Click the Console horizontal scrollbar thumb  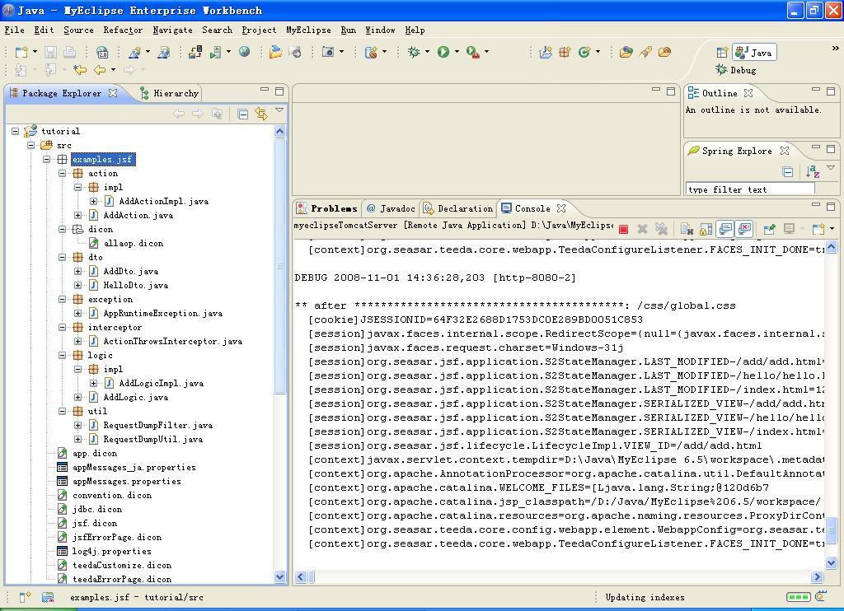[x=312, y=577]
